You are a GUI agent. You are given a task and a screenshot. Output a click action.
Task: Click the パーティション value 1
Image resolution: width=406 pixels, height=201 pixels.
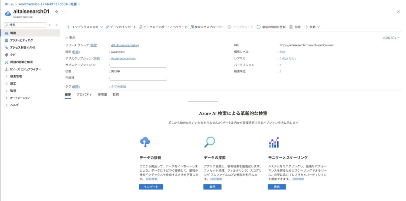click(280, 65)
